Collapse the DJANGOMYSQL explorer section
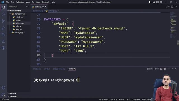 point(19,11)
